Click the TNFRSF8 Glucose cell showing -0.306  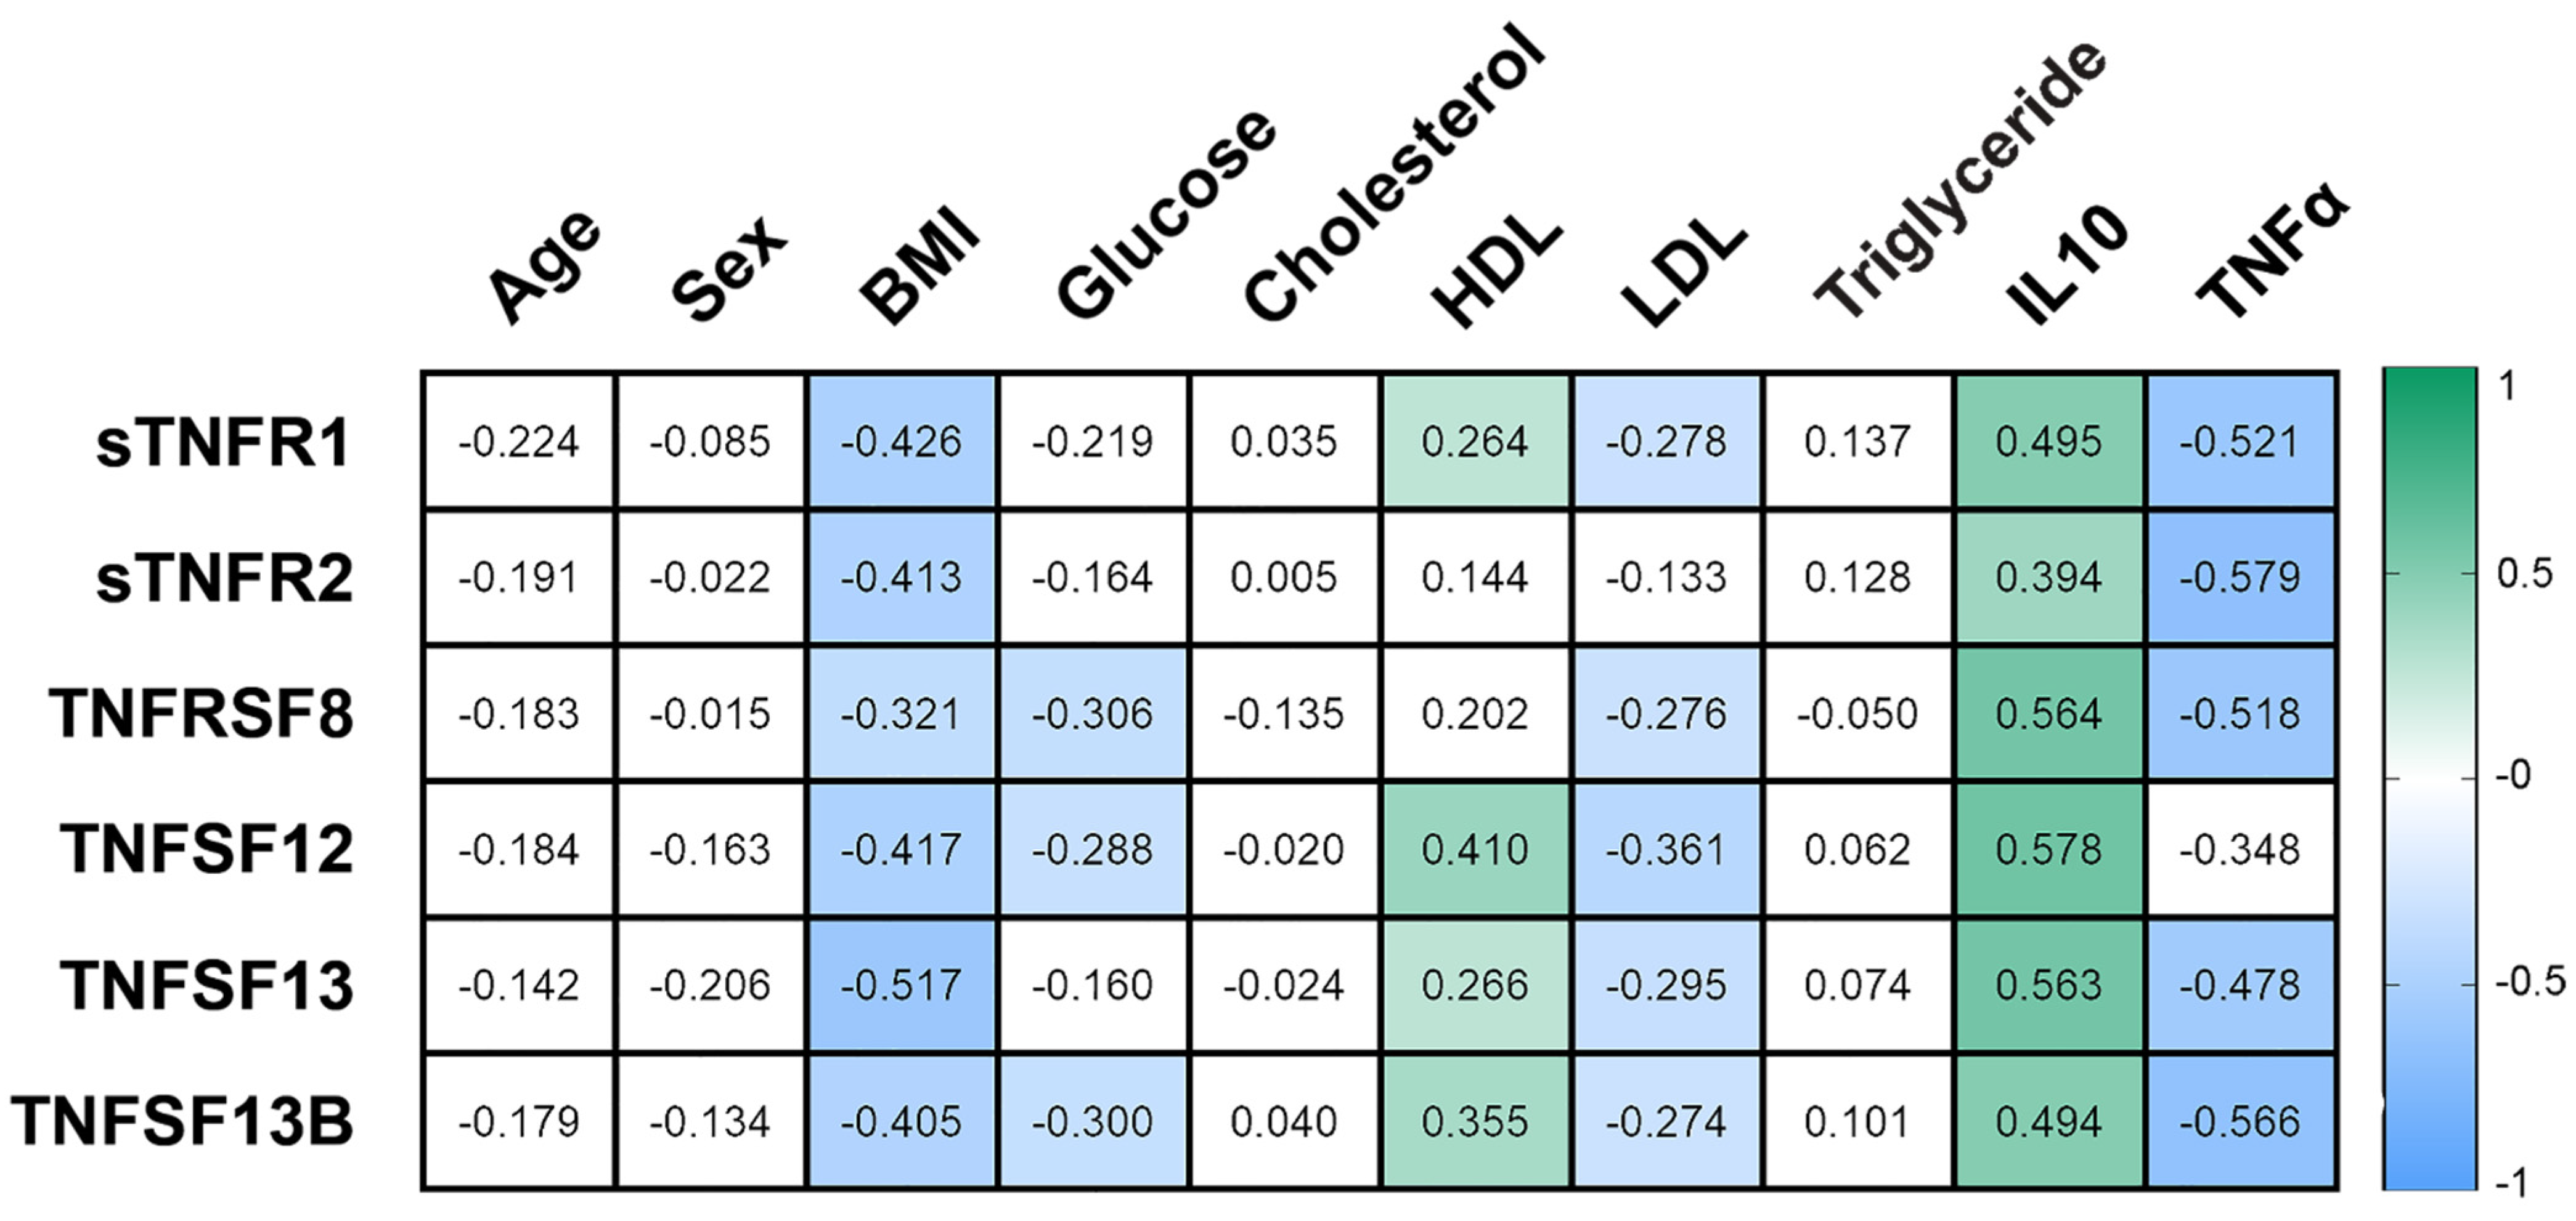coord(1092,714)
